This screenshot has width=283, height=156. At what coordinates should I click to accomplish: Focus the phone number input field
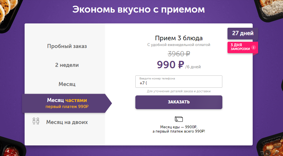[179, 82]
